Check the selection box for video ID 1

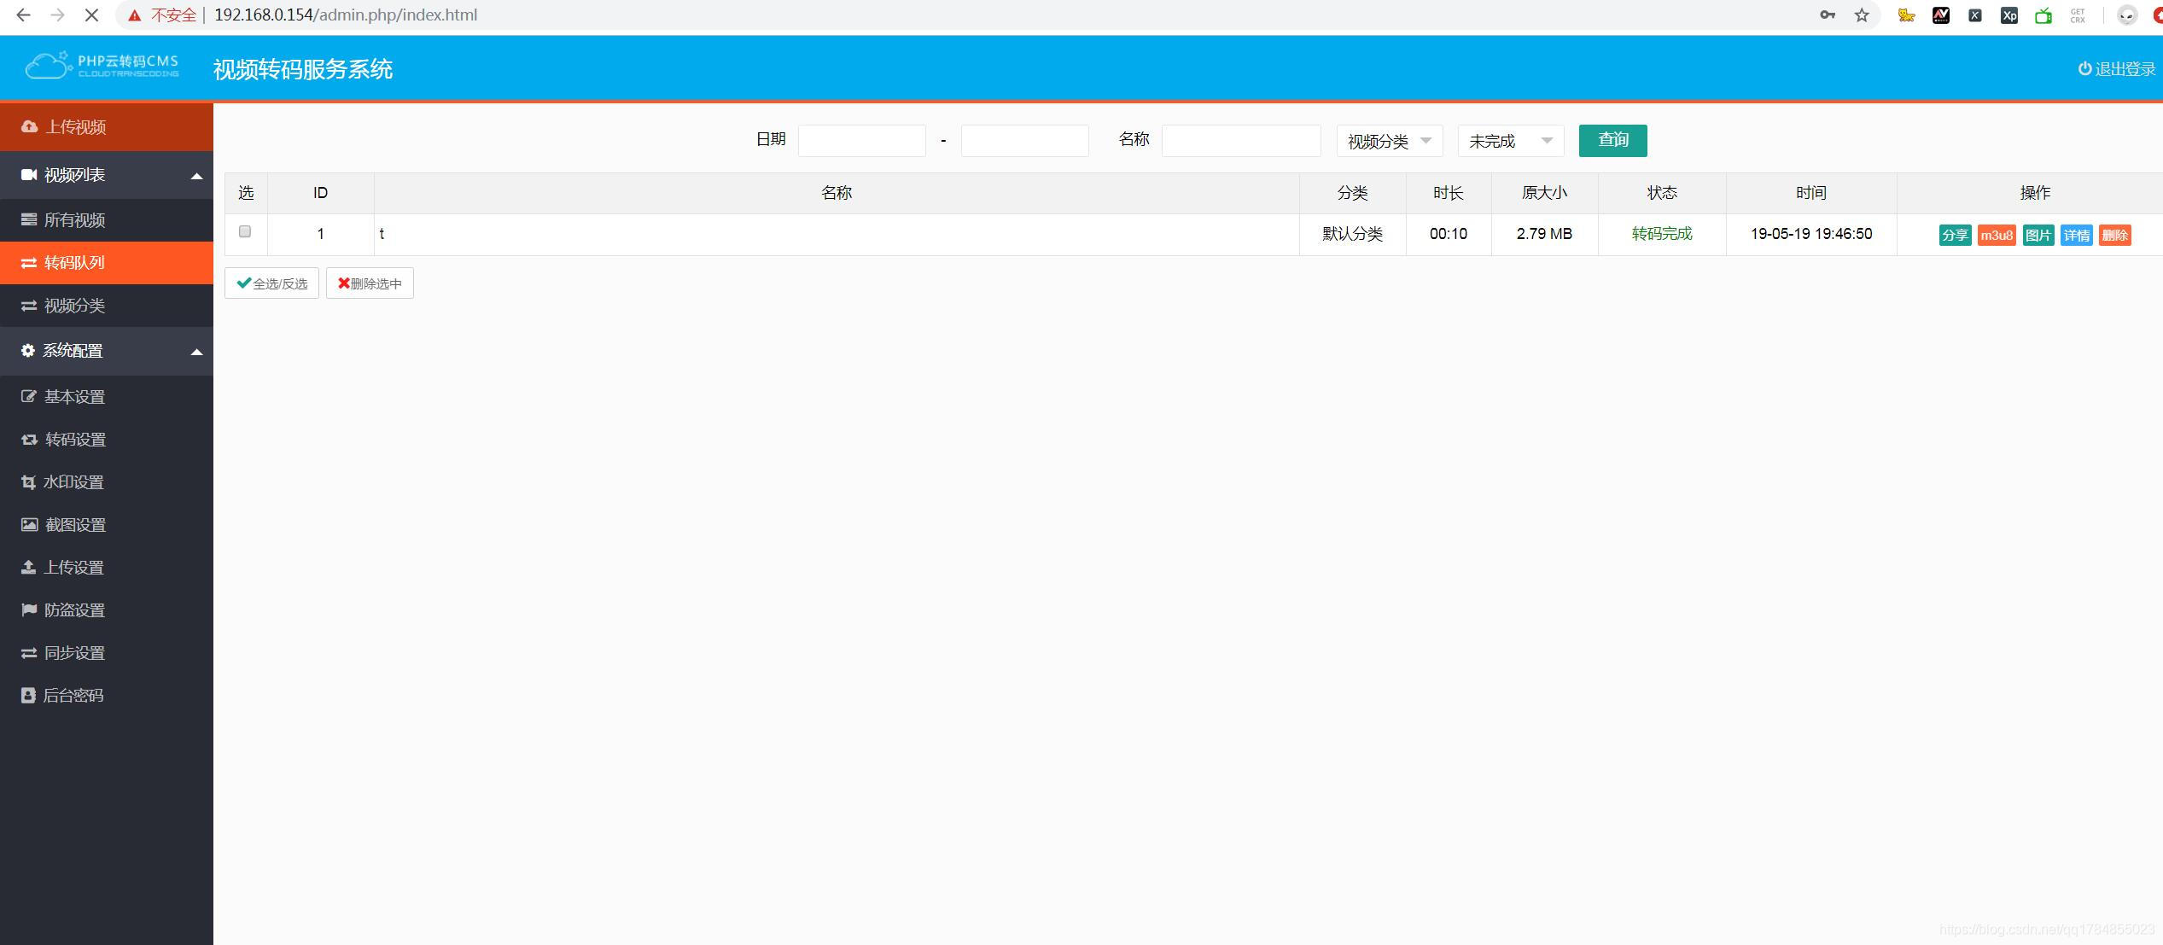(245, 231)
